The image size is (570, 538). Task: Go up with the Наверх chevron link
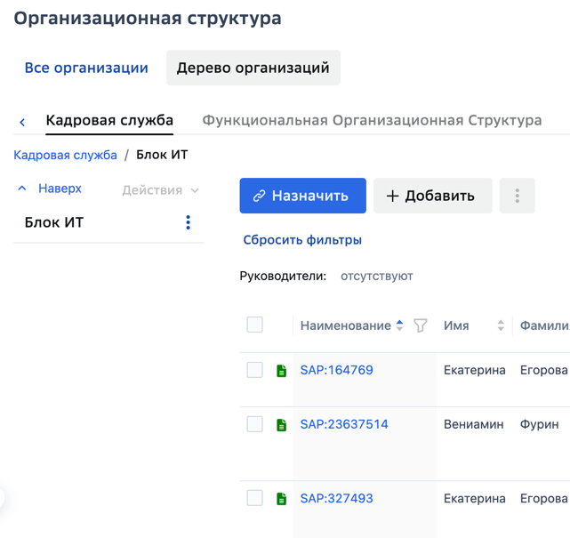point(50,189)
